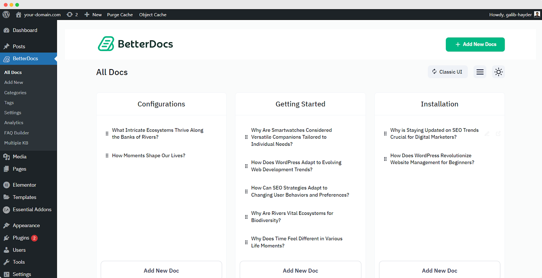Toggle light/dark mode sun icon
This screenshot has width=542, height=278.
click(x=498, y=72)
